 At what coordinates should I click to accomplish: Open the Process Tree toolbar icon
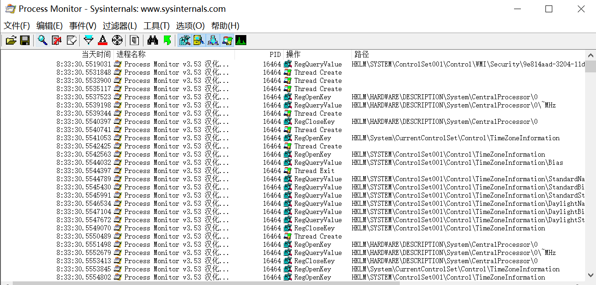[134, 41]
